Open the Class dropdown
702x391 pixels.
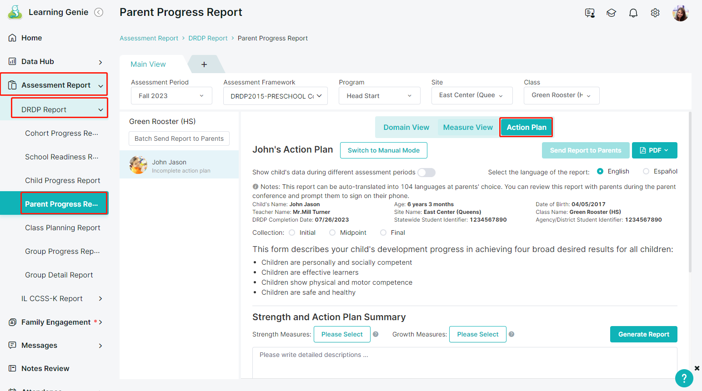[562, 95]
